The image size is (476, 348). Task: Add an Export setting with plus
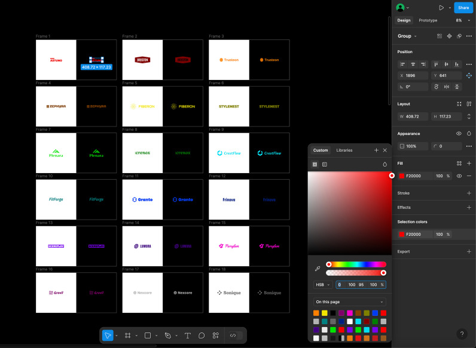click(469, 252)
